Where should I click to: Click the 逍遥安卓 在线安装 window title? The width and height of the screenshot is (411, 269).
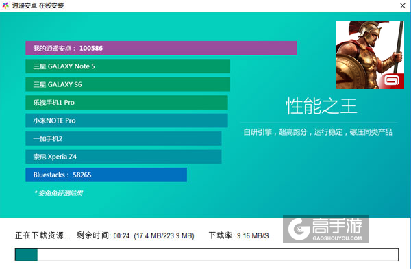(x=38, y=5)
